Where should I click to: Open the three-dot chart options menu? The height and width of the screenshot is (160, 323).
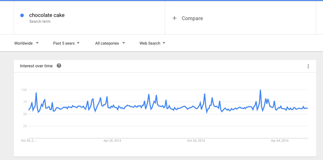click(x=308, y=66)
